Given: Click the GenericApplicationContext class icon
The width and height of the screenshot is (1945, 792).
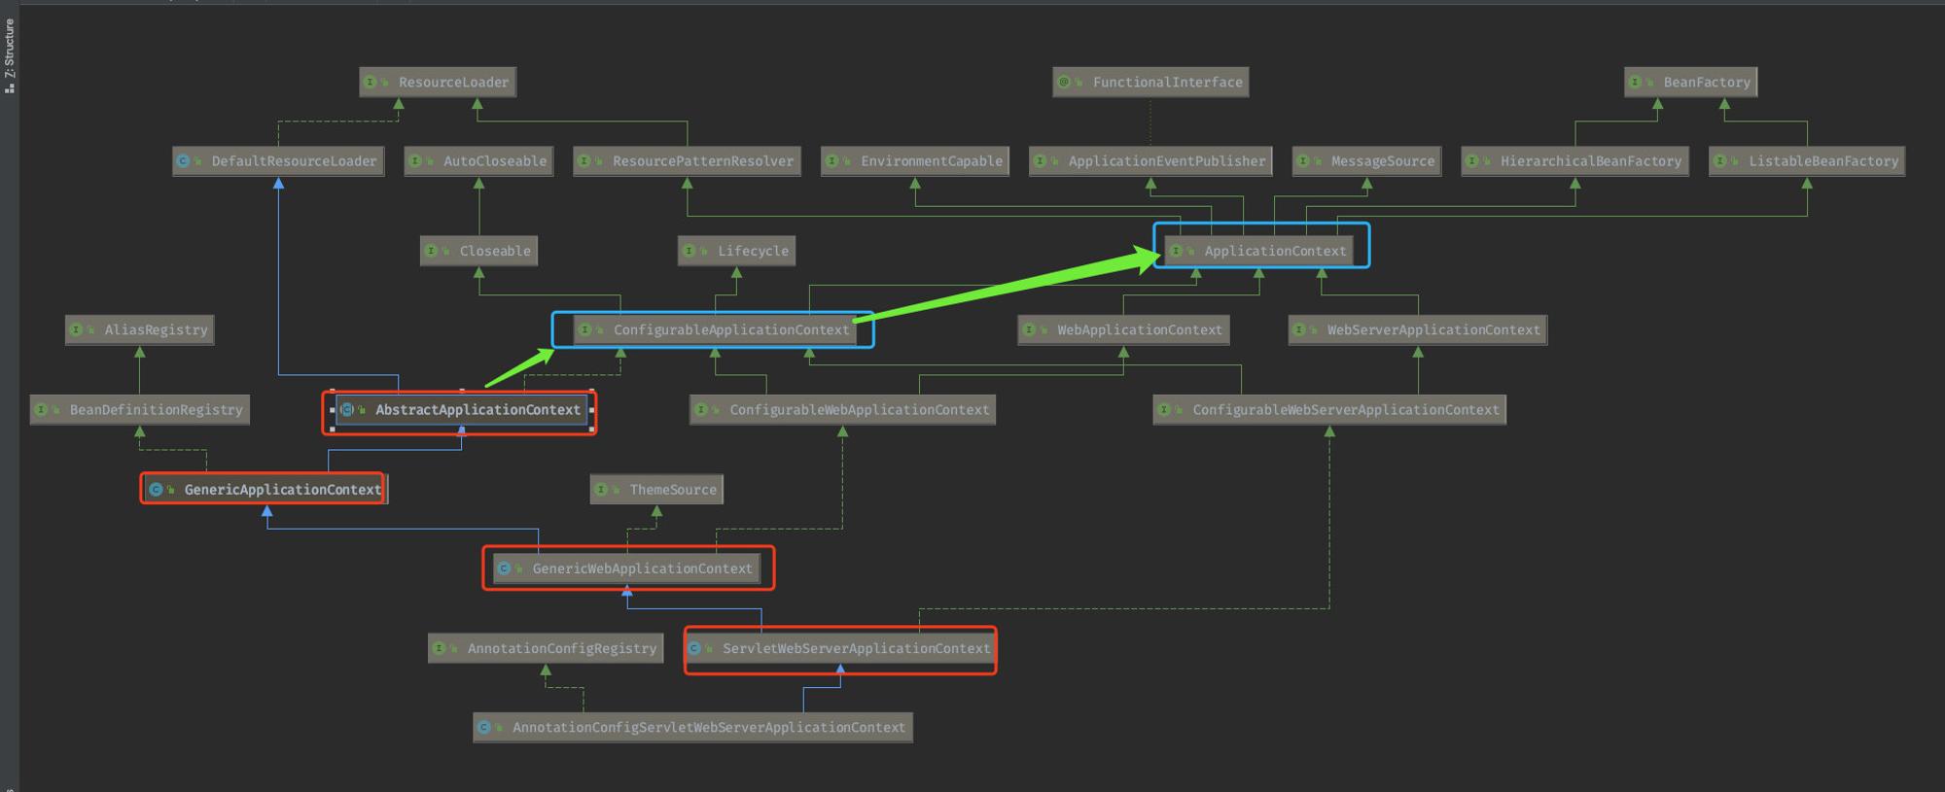Looking at the screenshot, I should point(156,490).
